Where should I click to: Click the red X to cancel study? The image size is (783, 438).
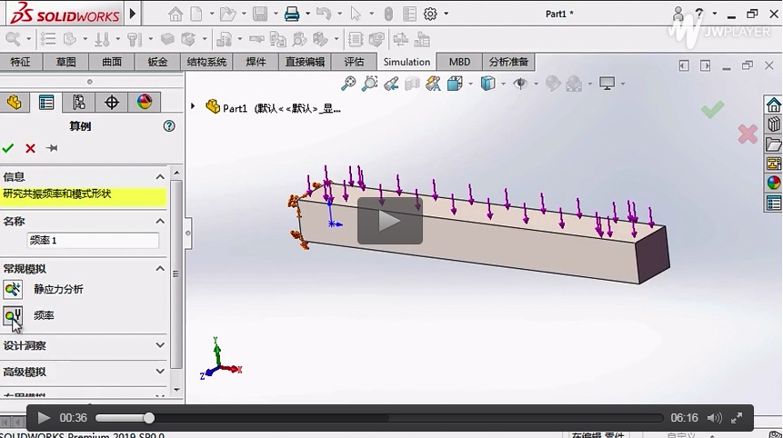point(30,148)
